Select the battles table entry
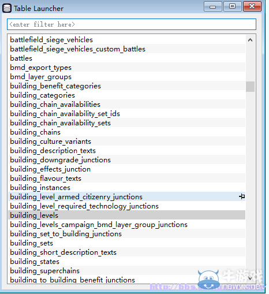 pos(126,58)
